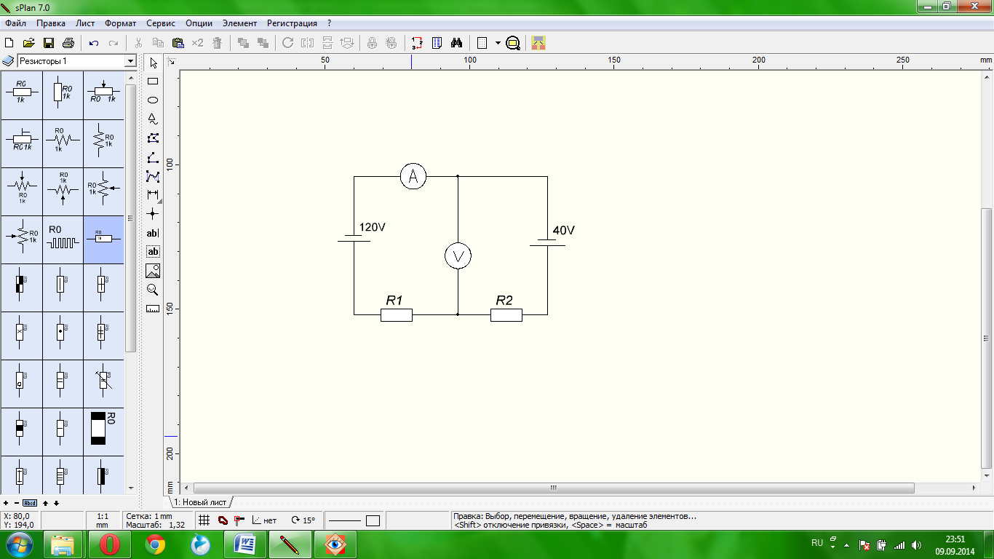This screenshot has width=994, height=559.
Task: Open the Регистрация menu
Action: click(x=292, y=23)
